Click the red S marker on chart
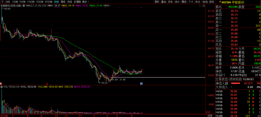The height and width of the screenshot is (117, 261). [47, 84]
